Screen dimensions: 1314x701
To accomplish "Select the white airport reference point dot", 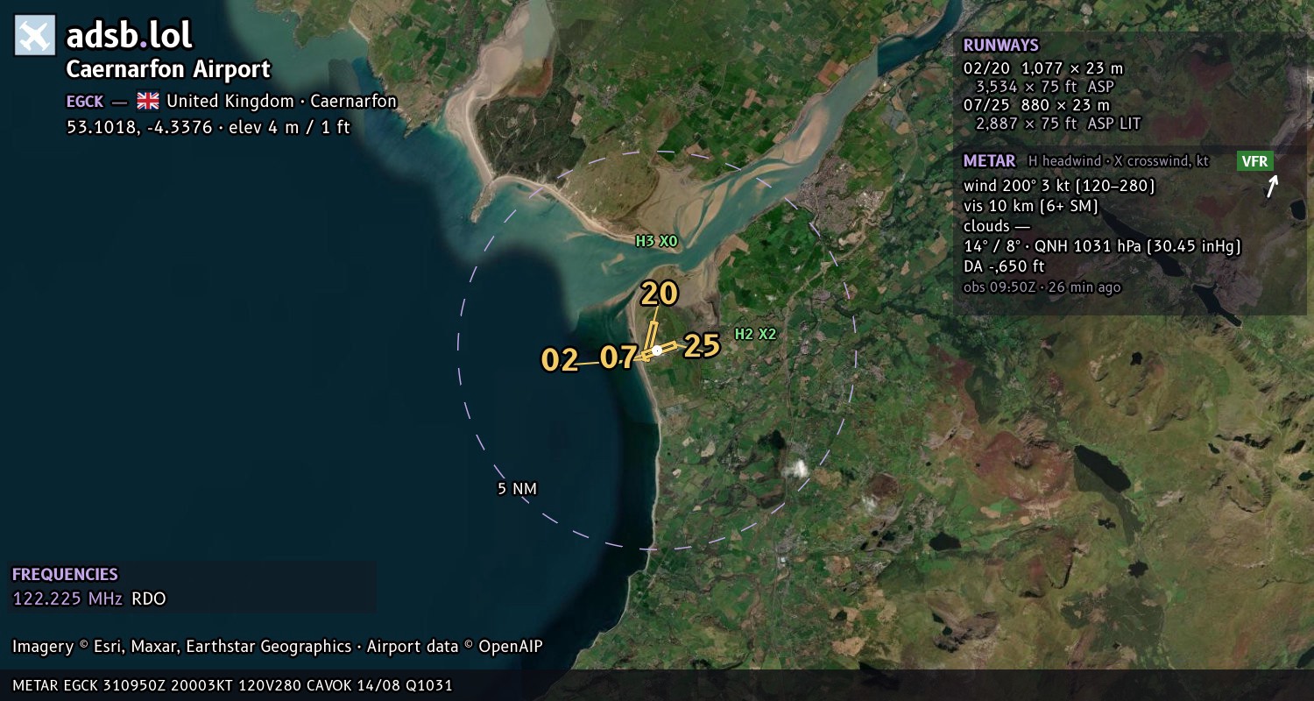I will coord(657,350).
